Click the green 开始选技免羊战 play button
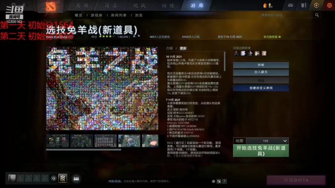Viewport: 335px width, 188px height. (x=261, y=151)
